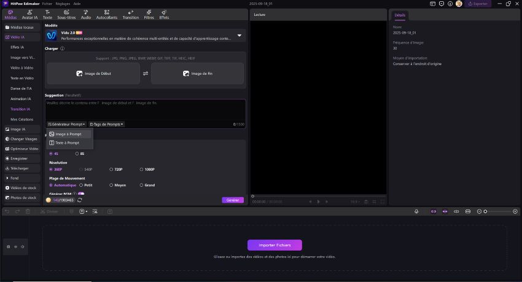Viewport: 522px width, 282px height.
Task: Open the Sous-titres tool
Action: coord(66,15)
